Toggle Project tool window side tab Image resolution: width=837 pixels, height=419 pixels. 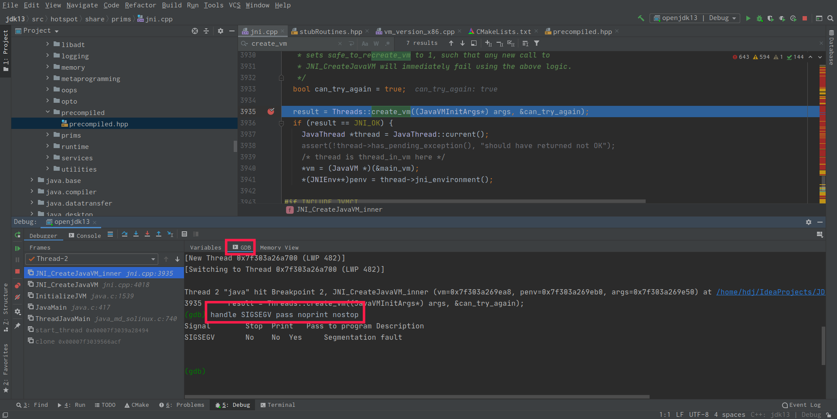tap(6, 51)
